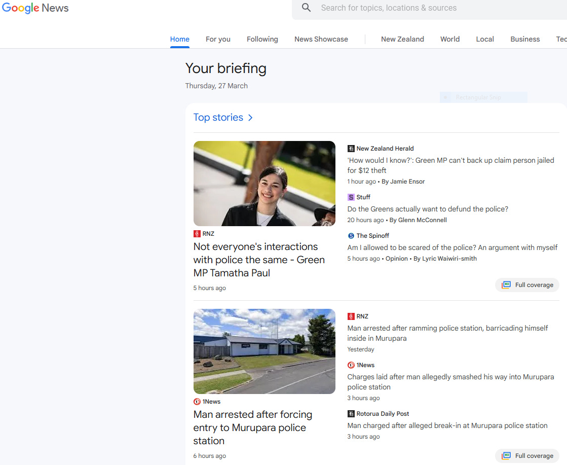Click The Spinoff publisher icon
This screenshot has width=567, height=465.
351,236
